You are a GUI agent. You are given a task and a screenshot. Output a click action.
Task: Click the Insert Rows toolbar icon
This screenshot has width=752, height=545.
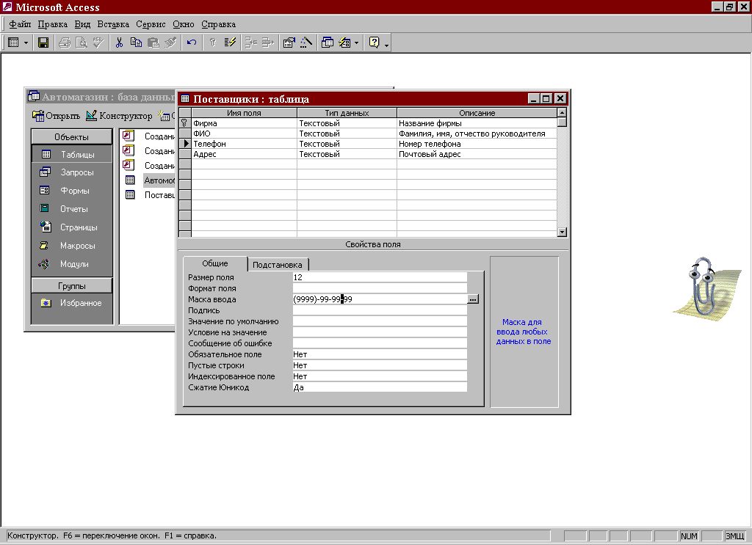tap(251, 43)
